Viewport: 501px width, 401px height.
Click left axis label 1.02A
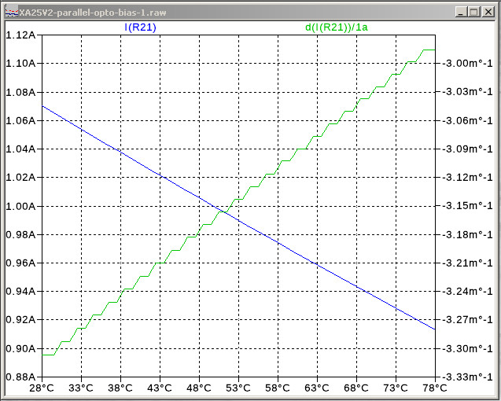point(20,177)
